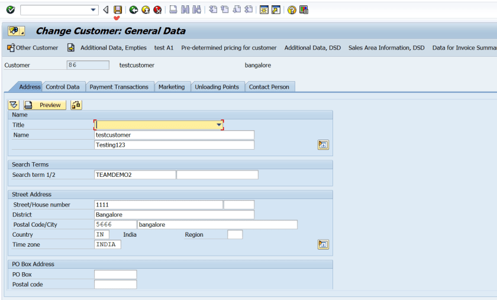Click the Customize Local Layout monitor icon
497x300 pixels.
[304, 9]
